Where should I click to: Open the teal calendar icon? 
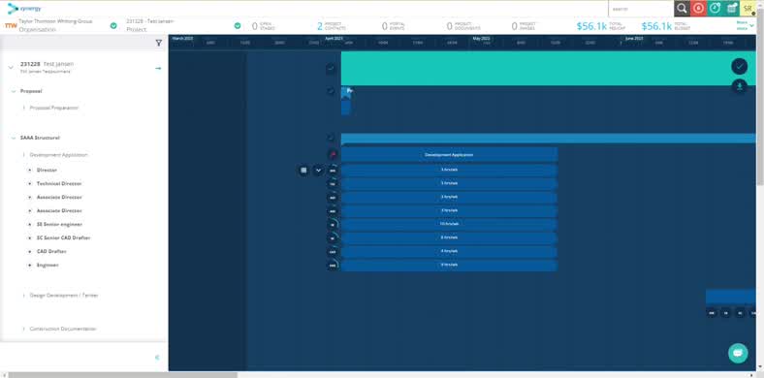pos(731,9)
